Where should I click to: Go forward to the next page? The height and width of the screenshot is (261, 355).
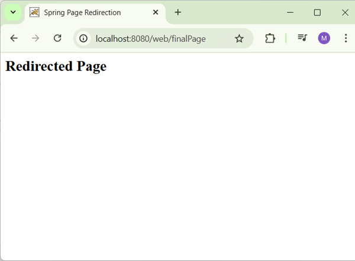point(35,38)
